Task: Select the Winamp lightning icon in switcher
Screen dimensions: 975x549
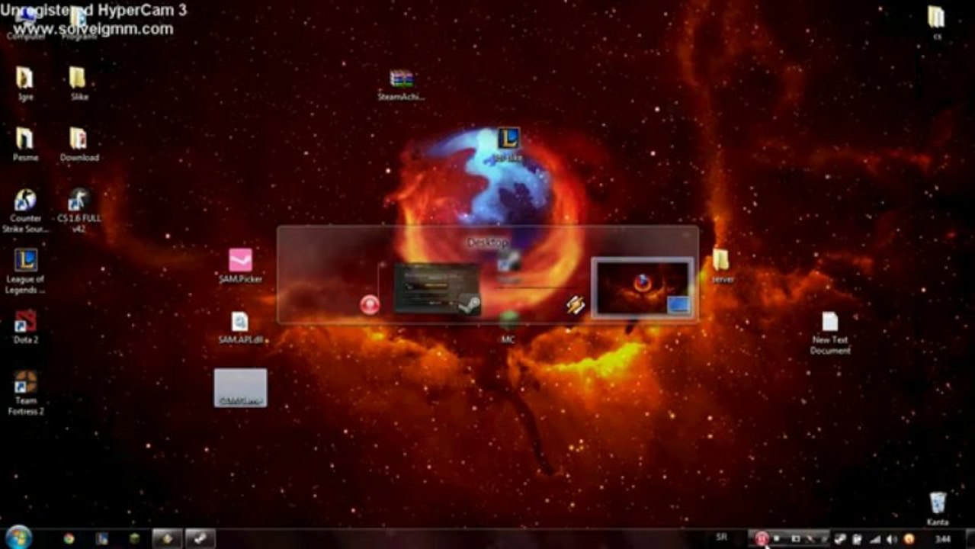Action: 576,305
